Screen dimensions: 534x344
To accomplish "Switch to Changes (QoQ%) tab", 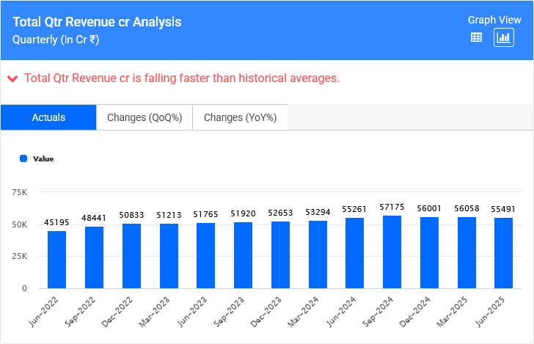I will (145, 117).
